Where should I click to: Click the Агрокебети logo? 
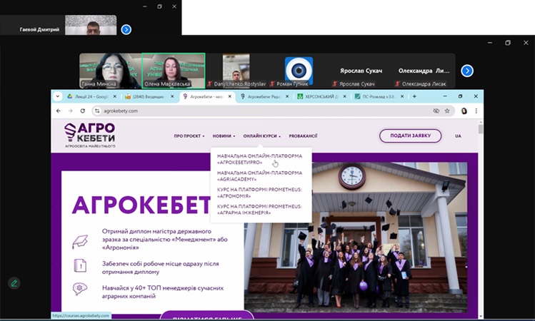[90, 135]
